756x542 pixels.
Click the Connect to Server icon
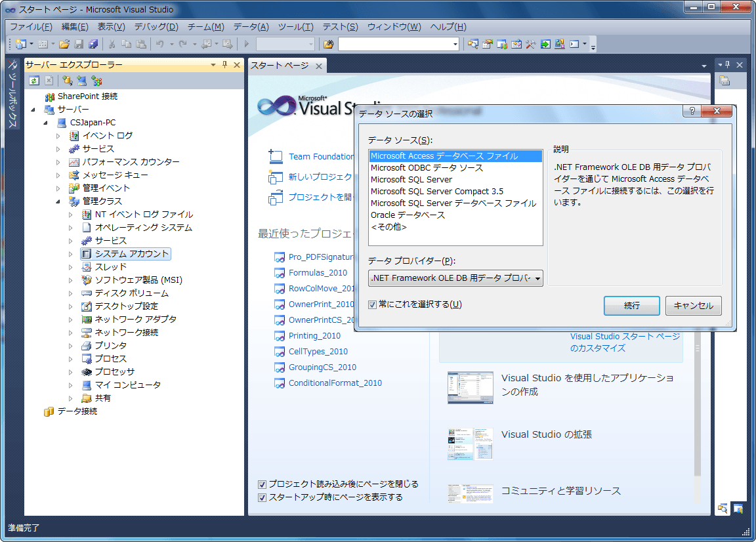tap(82, 81)
